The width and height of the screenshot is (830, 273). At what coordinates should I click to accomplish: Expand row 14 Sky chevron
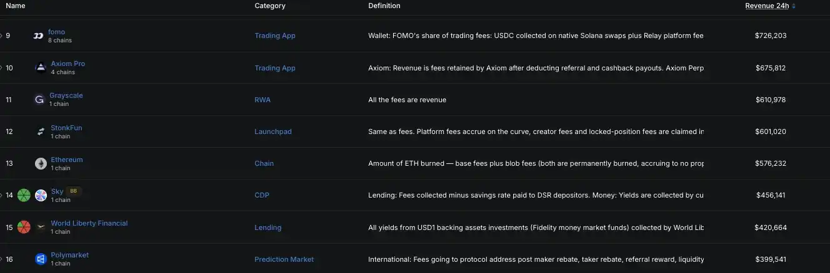point(1,195)
